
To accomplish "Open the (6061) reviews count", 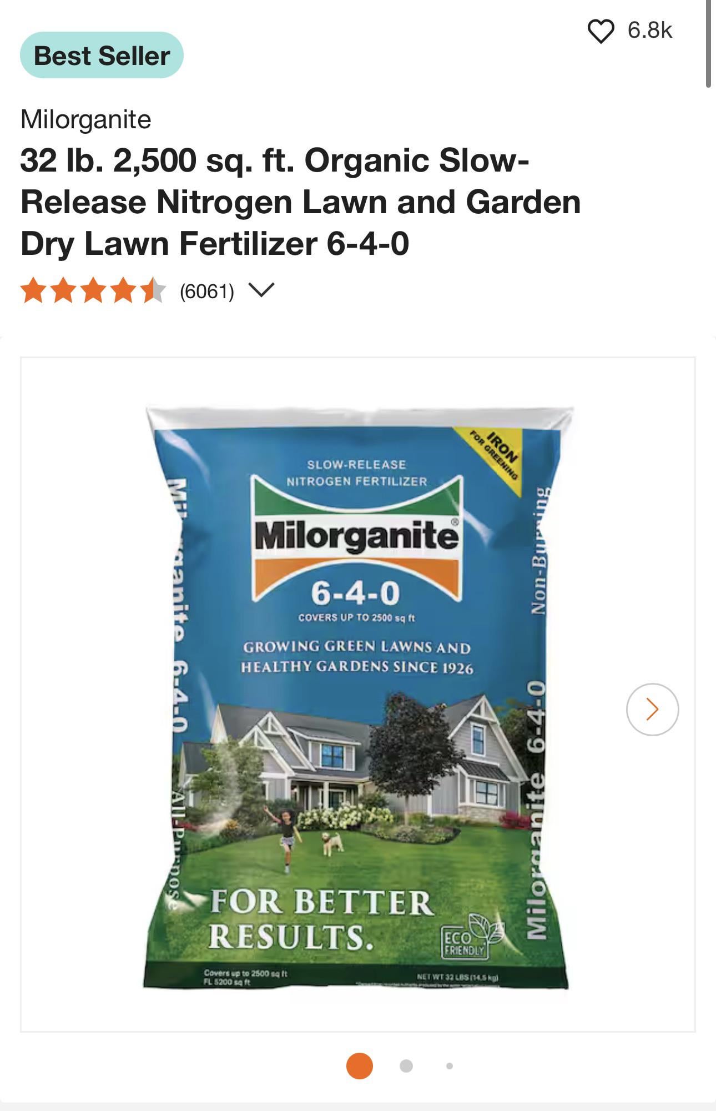I will coord(206,291).
